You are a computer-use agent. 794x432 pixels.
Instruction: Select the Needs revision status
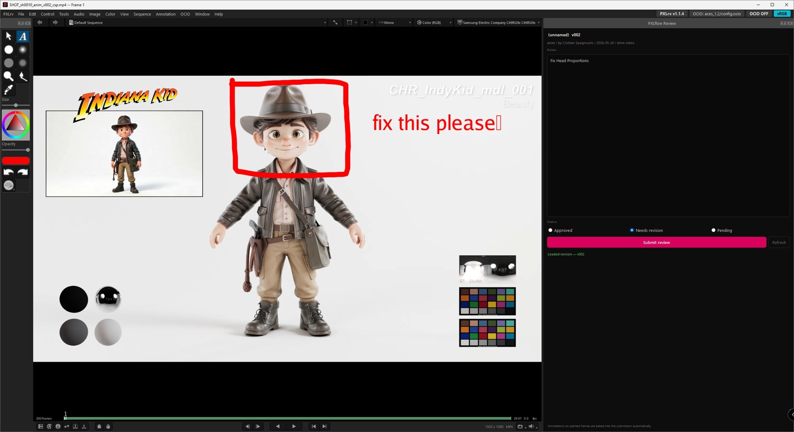pyautogui.click(x=646, y=230)
